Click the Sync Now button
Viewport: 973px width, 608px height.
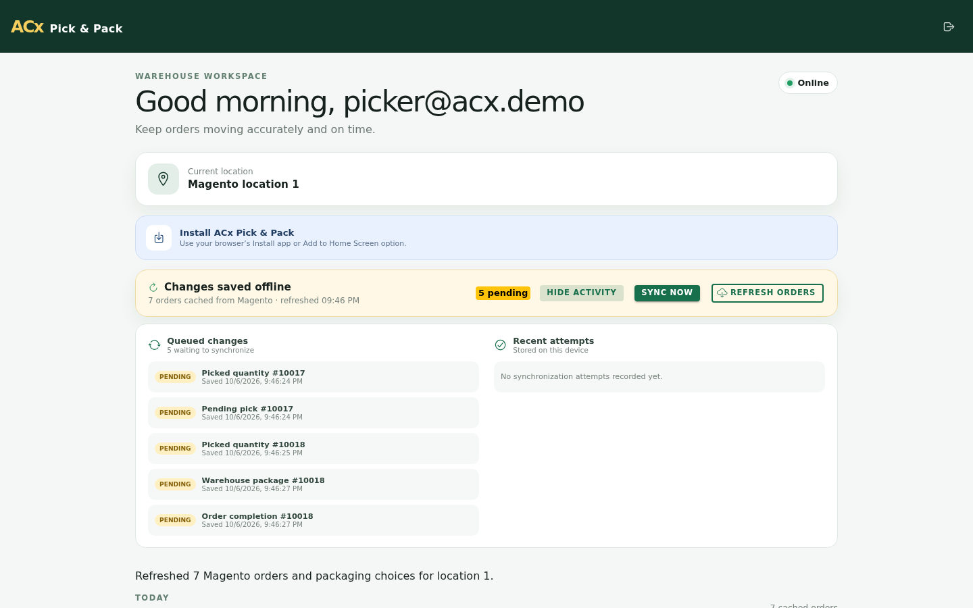[x=667, y=293]
